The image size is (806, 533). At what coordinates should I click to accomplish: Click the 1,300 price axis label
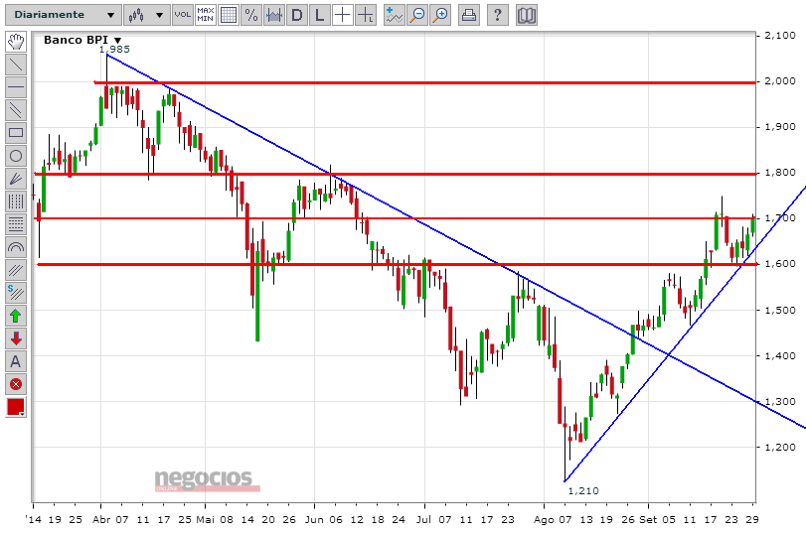780,402
